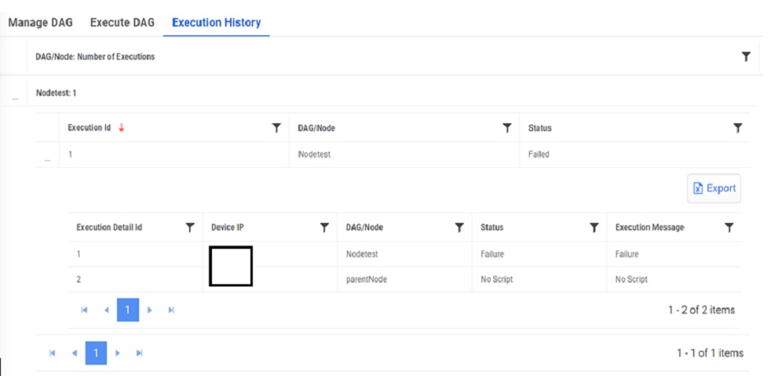Filter the Device IP column
Screen dimensions: 778x376
point(324,227)
